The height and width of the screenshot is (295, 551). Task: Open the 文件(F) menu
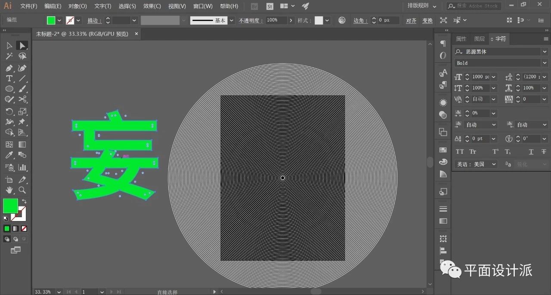[x=29, y=6]
